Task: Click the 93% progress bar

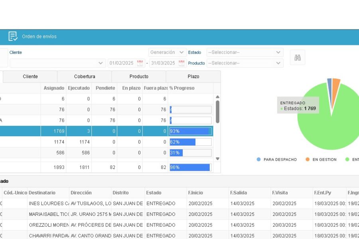Action: pos(191,131)
